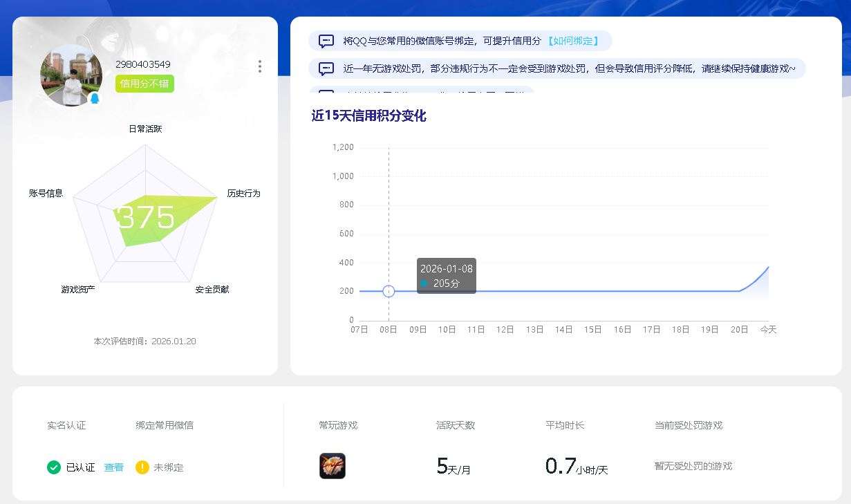Click the 5天/月 active days value

point(453,467)
